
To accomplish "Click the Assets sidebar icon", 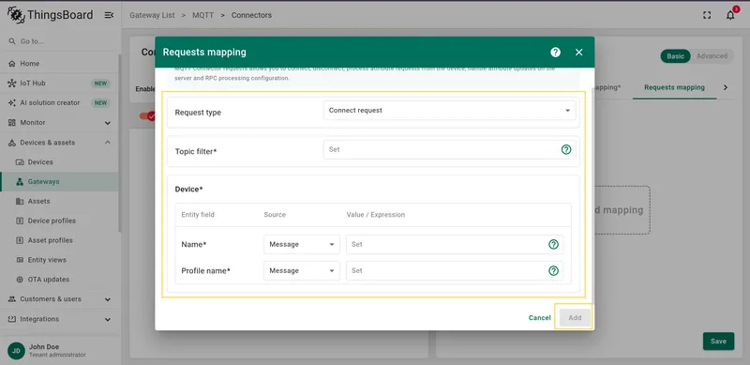I will coord(20,202).
